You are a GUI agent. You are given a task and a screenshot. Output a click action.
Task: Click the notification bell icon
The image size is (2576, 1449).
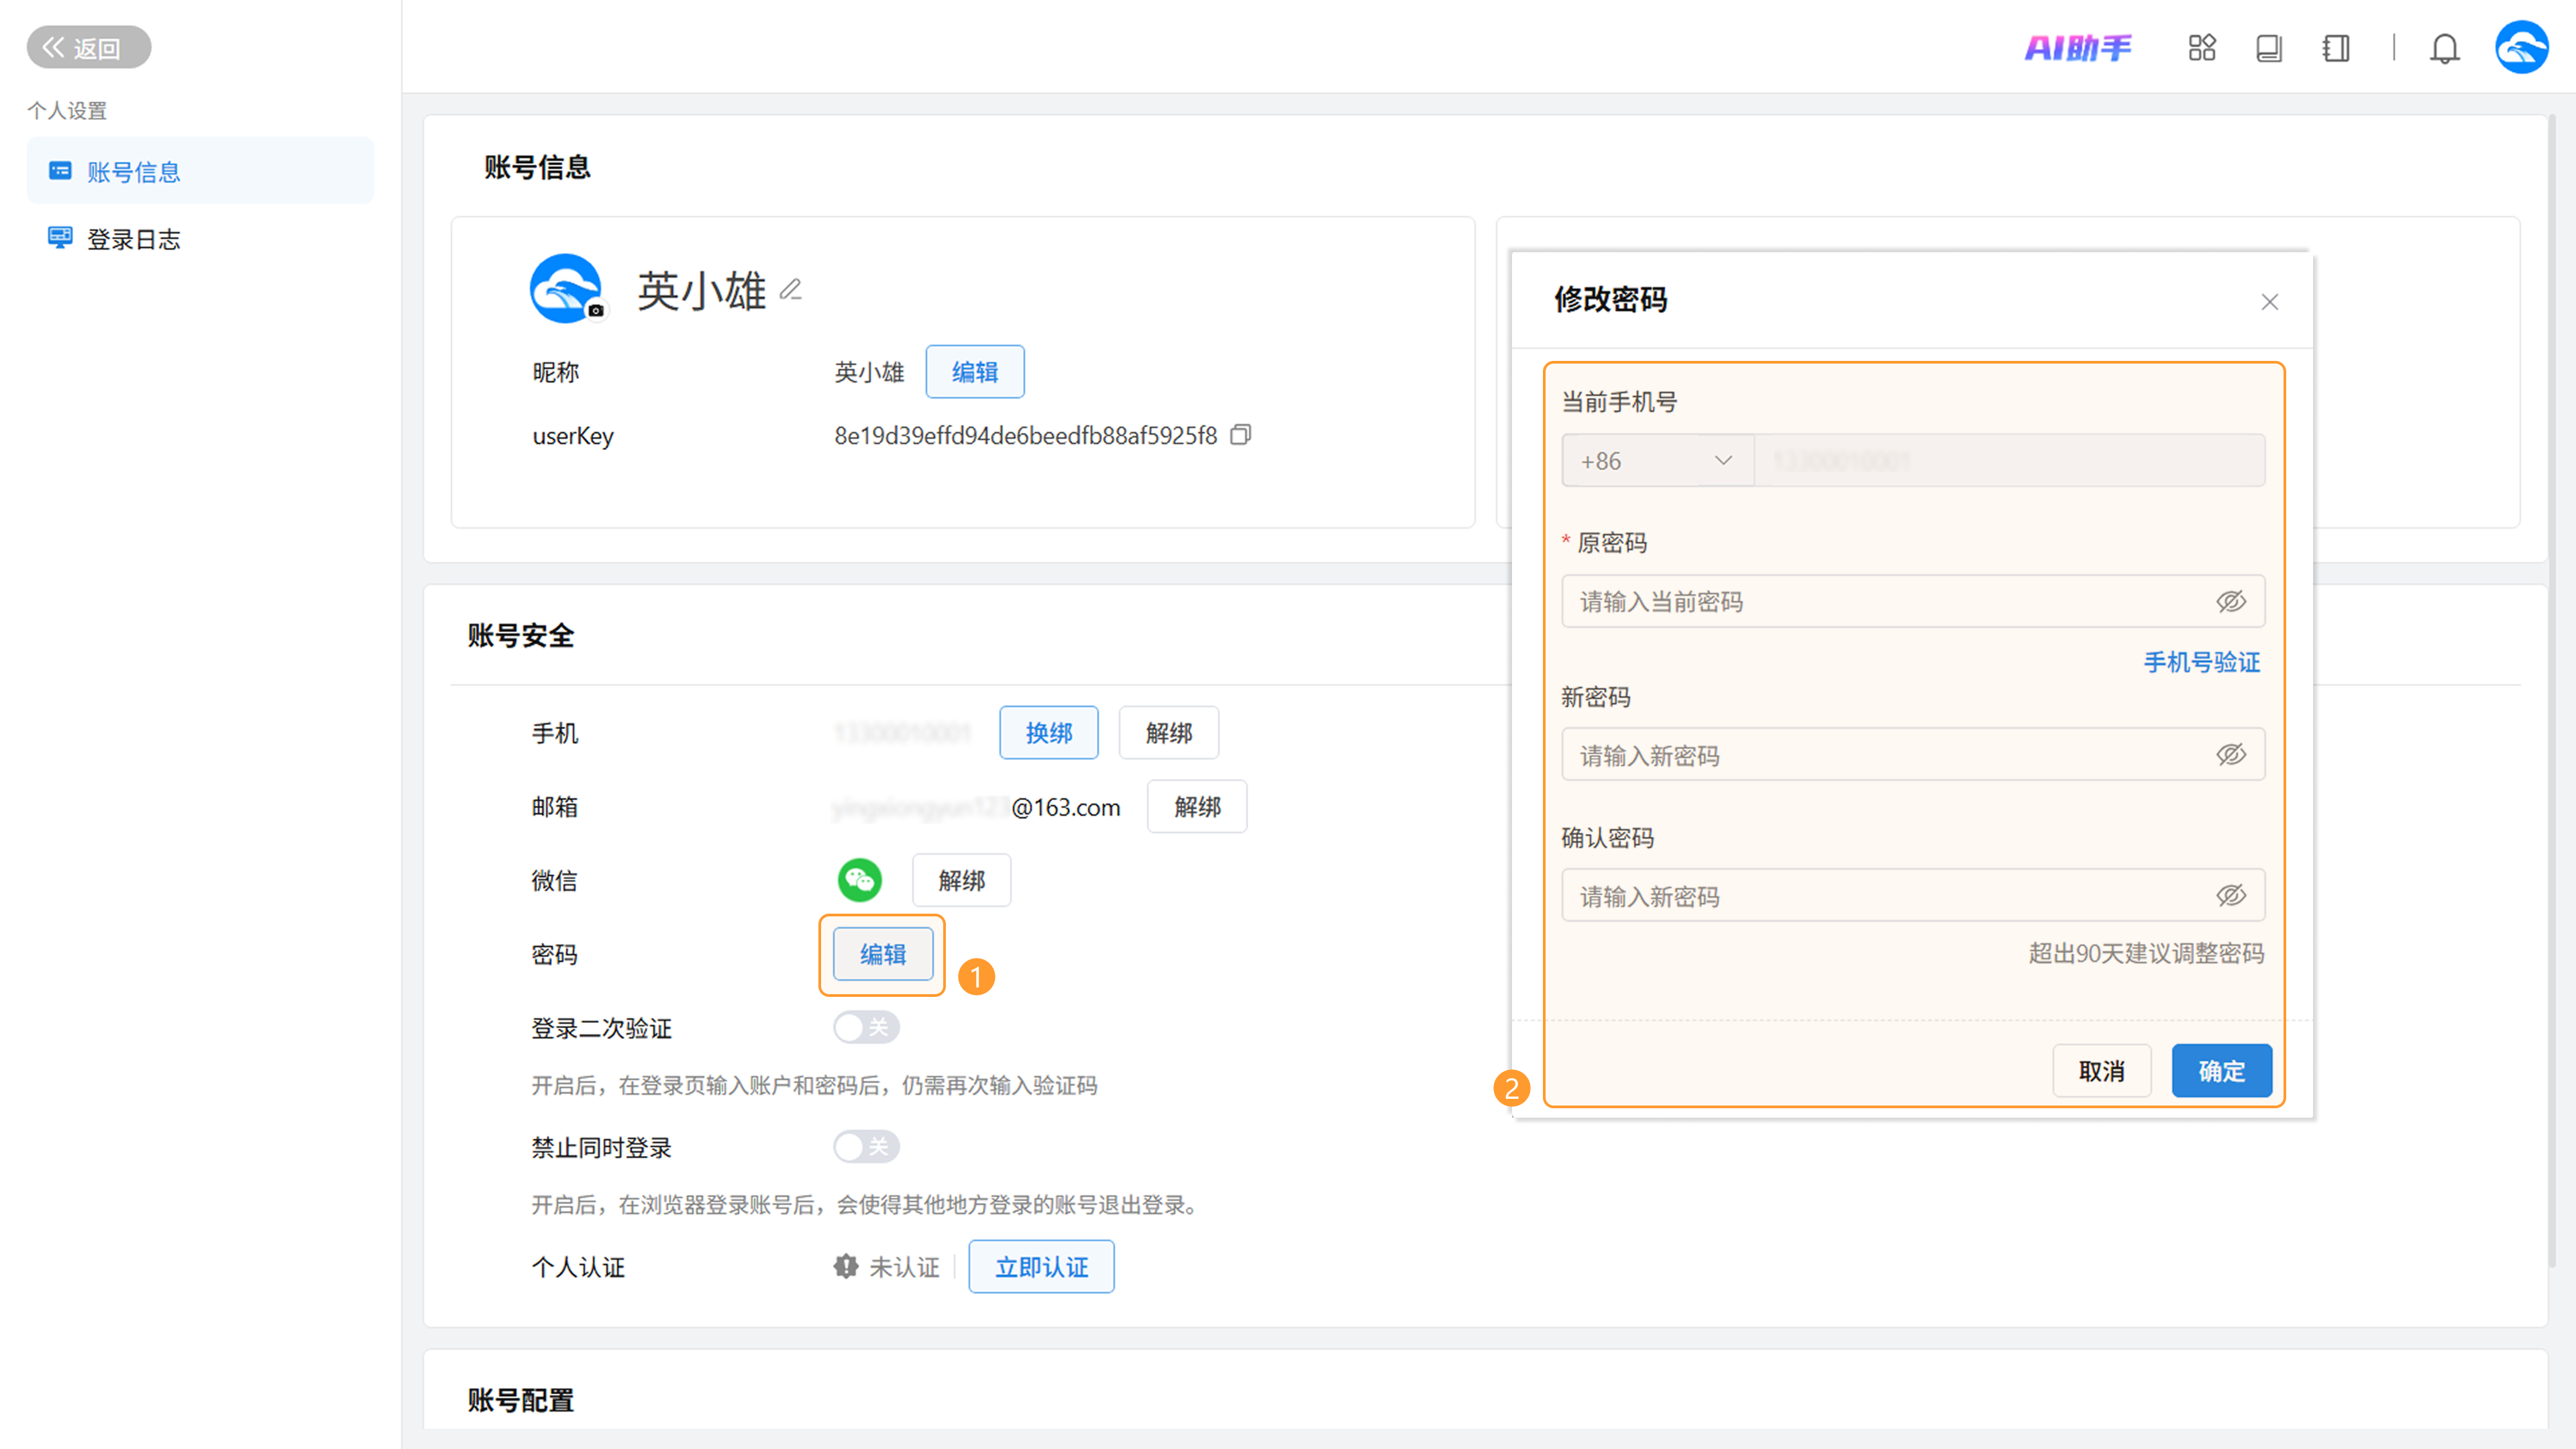pos(2444,48)
